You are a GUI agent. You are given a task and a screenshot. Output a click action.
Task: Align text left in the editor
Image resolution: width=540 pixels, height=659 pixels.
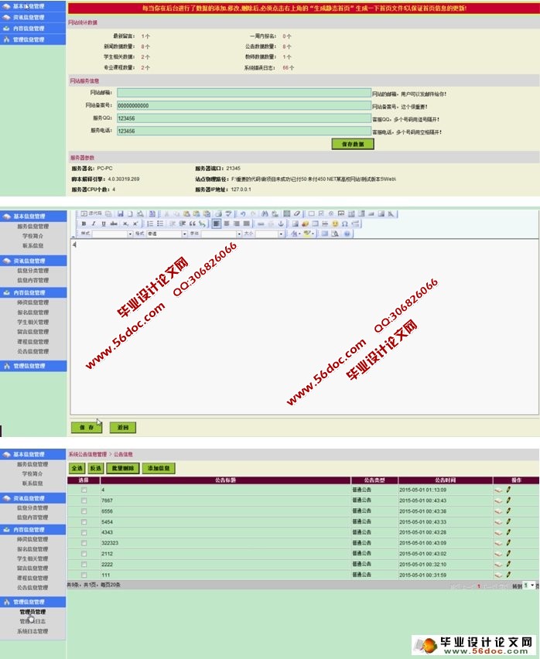pos(217,224)
